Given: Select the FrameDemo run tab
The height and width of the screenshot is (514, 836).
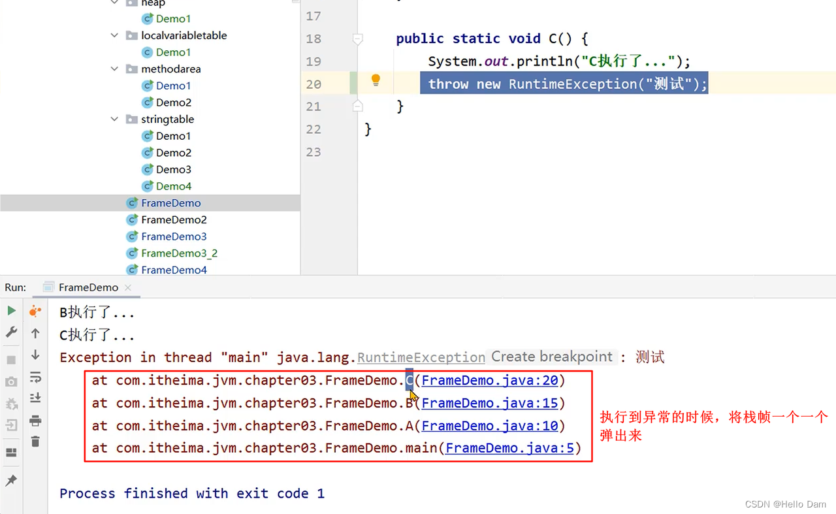Looking at the screenshot, I should (x=88, y=287).
